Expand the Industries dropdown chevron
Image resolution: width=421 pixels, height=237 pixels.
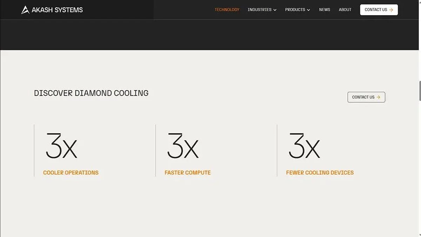coord(275,10)
